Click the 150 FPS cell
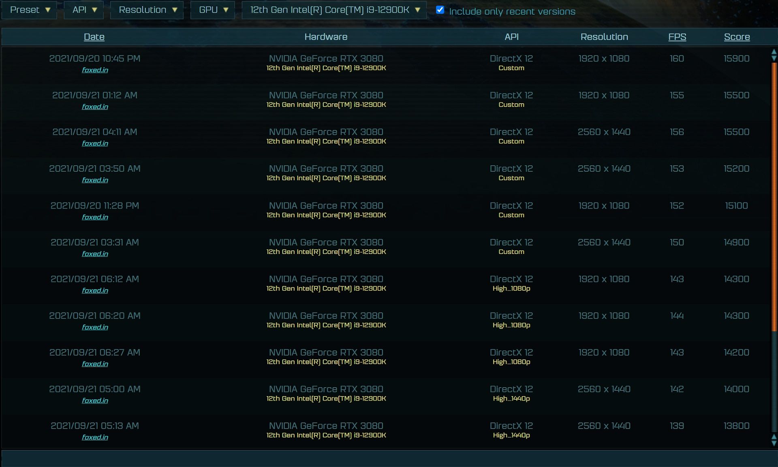 point(677,242)
